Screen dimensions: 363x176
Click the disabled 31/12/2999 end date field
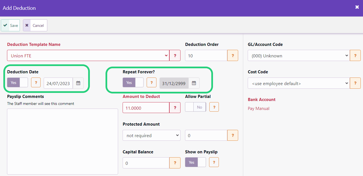click(174, 83)
